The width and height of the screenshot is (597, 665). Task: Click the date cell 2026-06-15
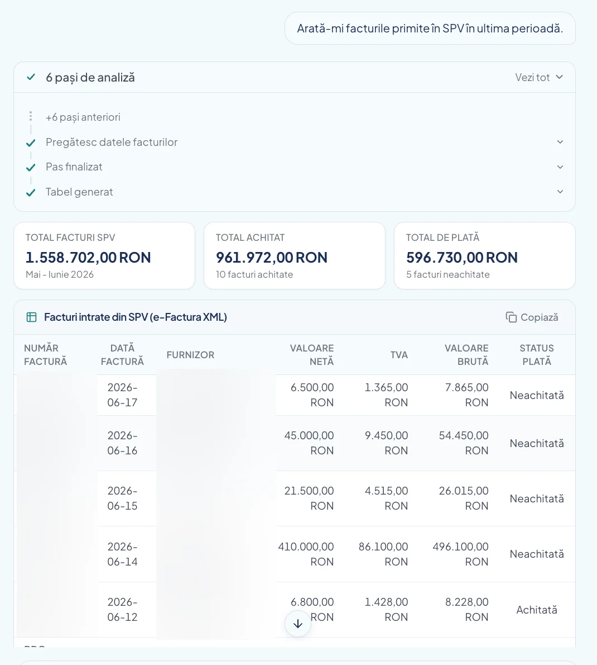click(x=122, y=498)
